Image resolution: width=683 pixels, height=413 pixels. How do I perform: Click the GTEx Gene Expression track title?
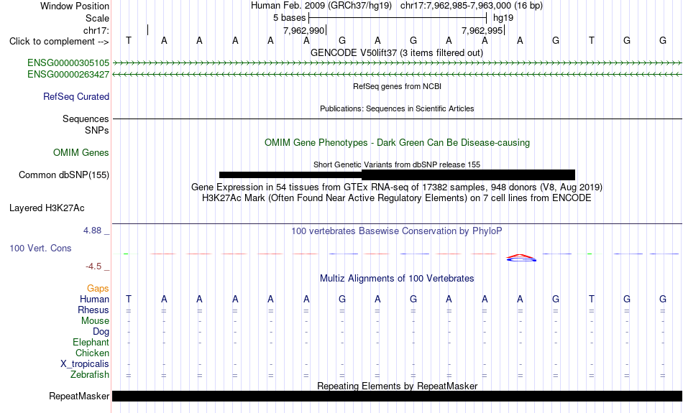click(397, 187)
